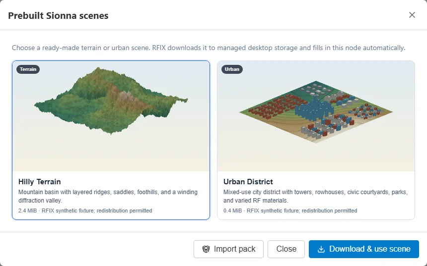
Task: Click Download & use scene
Action: pos(363,249)
